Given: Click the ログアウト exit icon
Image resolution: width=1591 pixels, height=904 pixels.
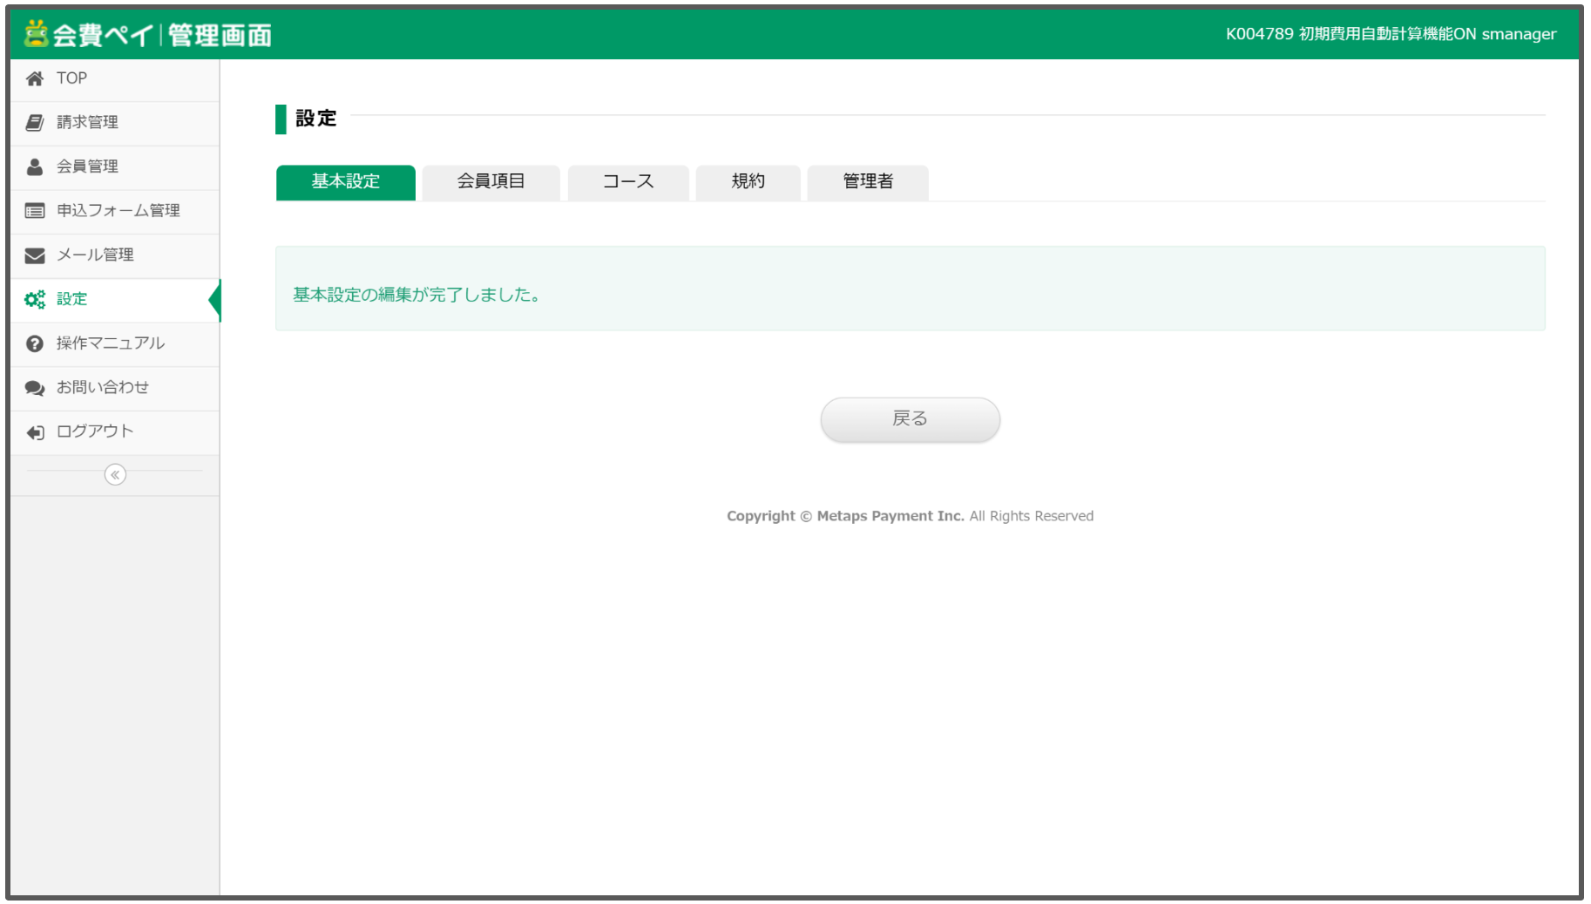Looking at the screenshot, I should (x=34, y=432).
